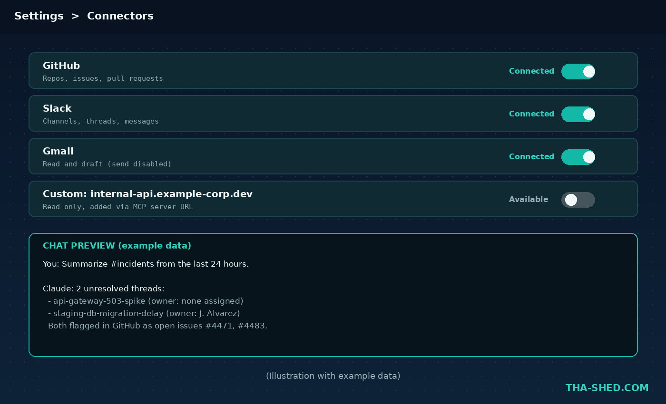Screen dimensions: 666x404
Task: Click the CHAT PREVIEW (example data) heading
Action: click(117, 246)
